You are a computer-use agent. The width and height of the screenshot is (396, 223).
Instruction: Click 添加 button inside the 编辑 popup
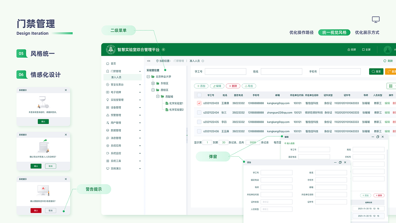pyautogui.click(x=366, y=195)
